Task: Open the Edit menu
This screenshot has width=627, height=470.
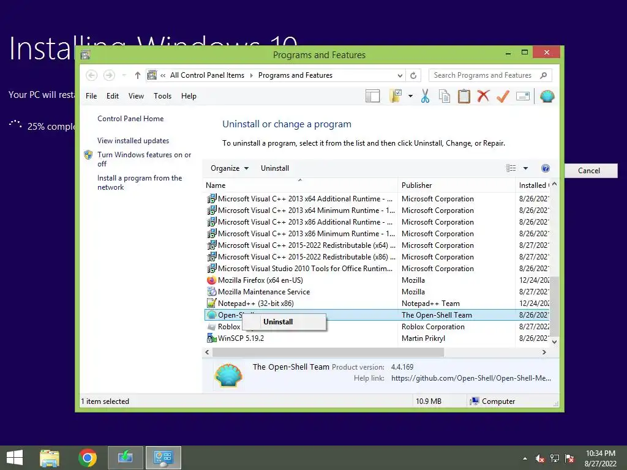Action: 113,96
